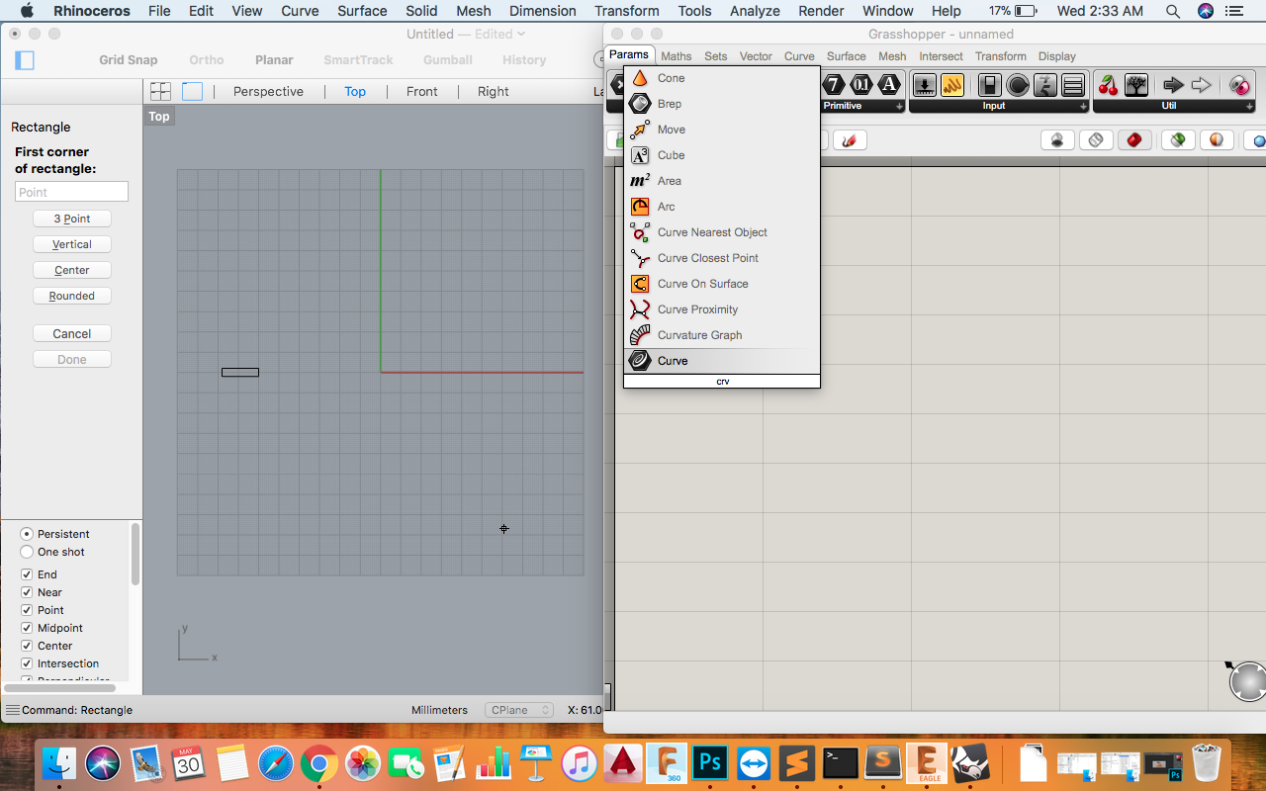Expand the Primitive group dropdown arrow
This screenshot has width=1266, height=791.
(899, 106)
